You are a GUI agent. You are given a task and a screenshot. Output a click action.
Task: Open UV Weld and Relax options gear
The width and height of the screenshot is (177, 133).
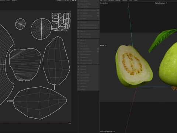click(98, 16)
